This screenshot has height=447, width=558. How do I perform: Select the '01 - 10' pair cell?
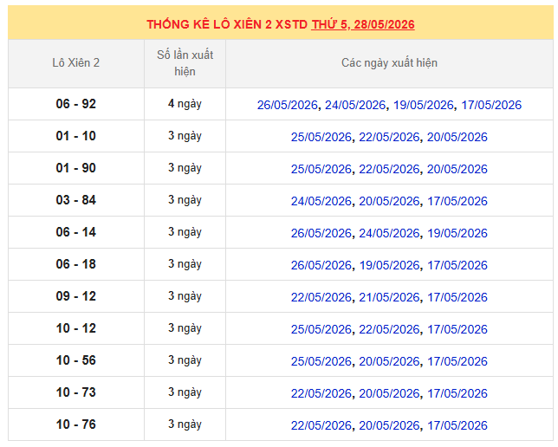[x=75, y=136]
